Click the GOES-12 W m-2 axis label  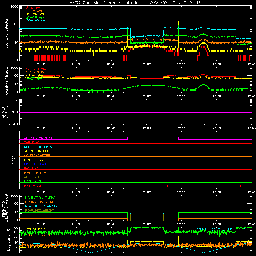click(x=4, y=112)
